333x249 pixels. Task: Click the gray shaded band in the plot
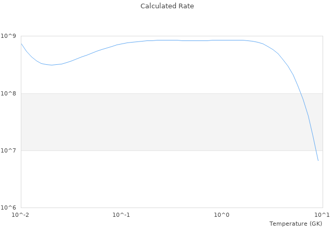coord(156,122)
